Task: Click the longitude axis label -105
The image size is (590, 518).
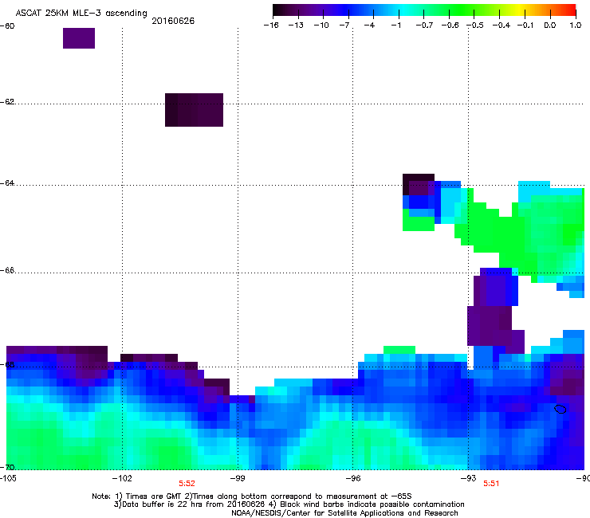Action: click(8, 478)
